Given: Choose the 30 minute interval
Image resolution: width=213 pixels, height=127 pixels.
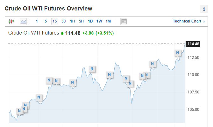Looking at the screenshot, I should coord(64,21).
